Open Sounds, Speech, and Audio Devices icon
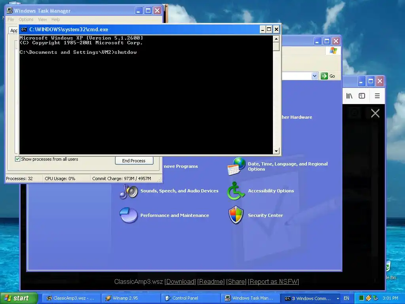 coord(129,192)
